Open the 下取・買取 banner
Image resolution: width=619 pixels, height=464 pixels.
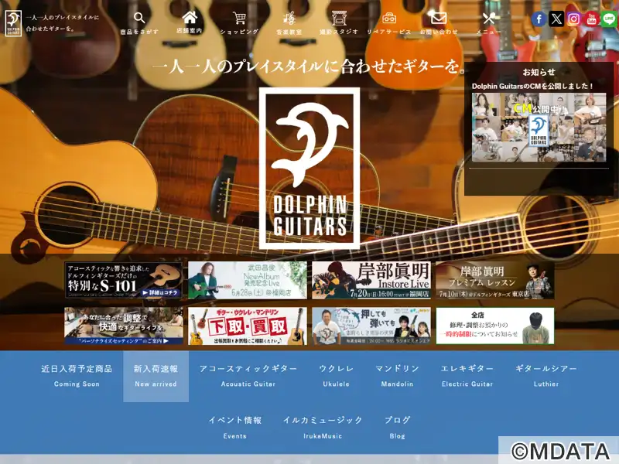coord(248,326)
